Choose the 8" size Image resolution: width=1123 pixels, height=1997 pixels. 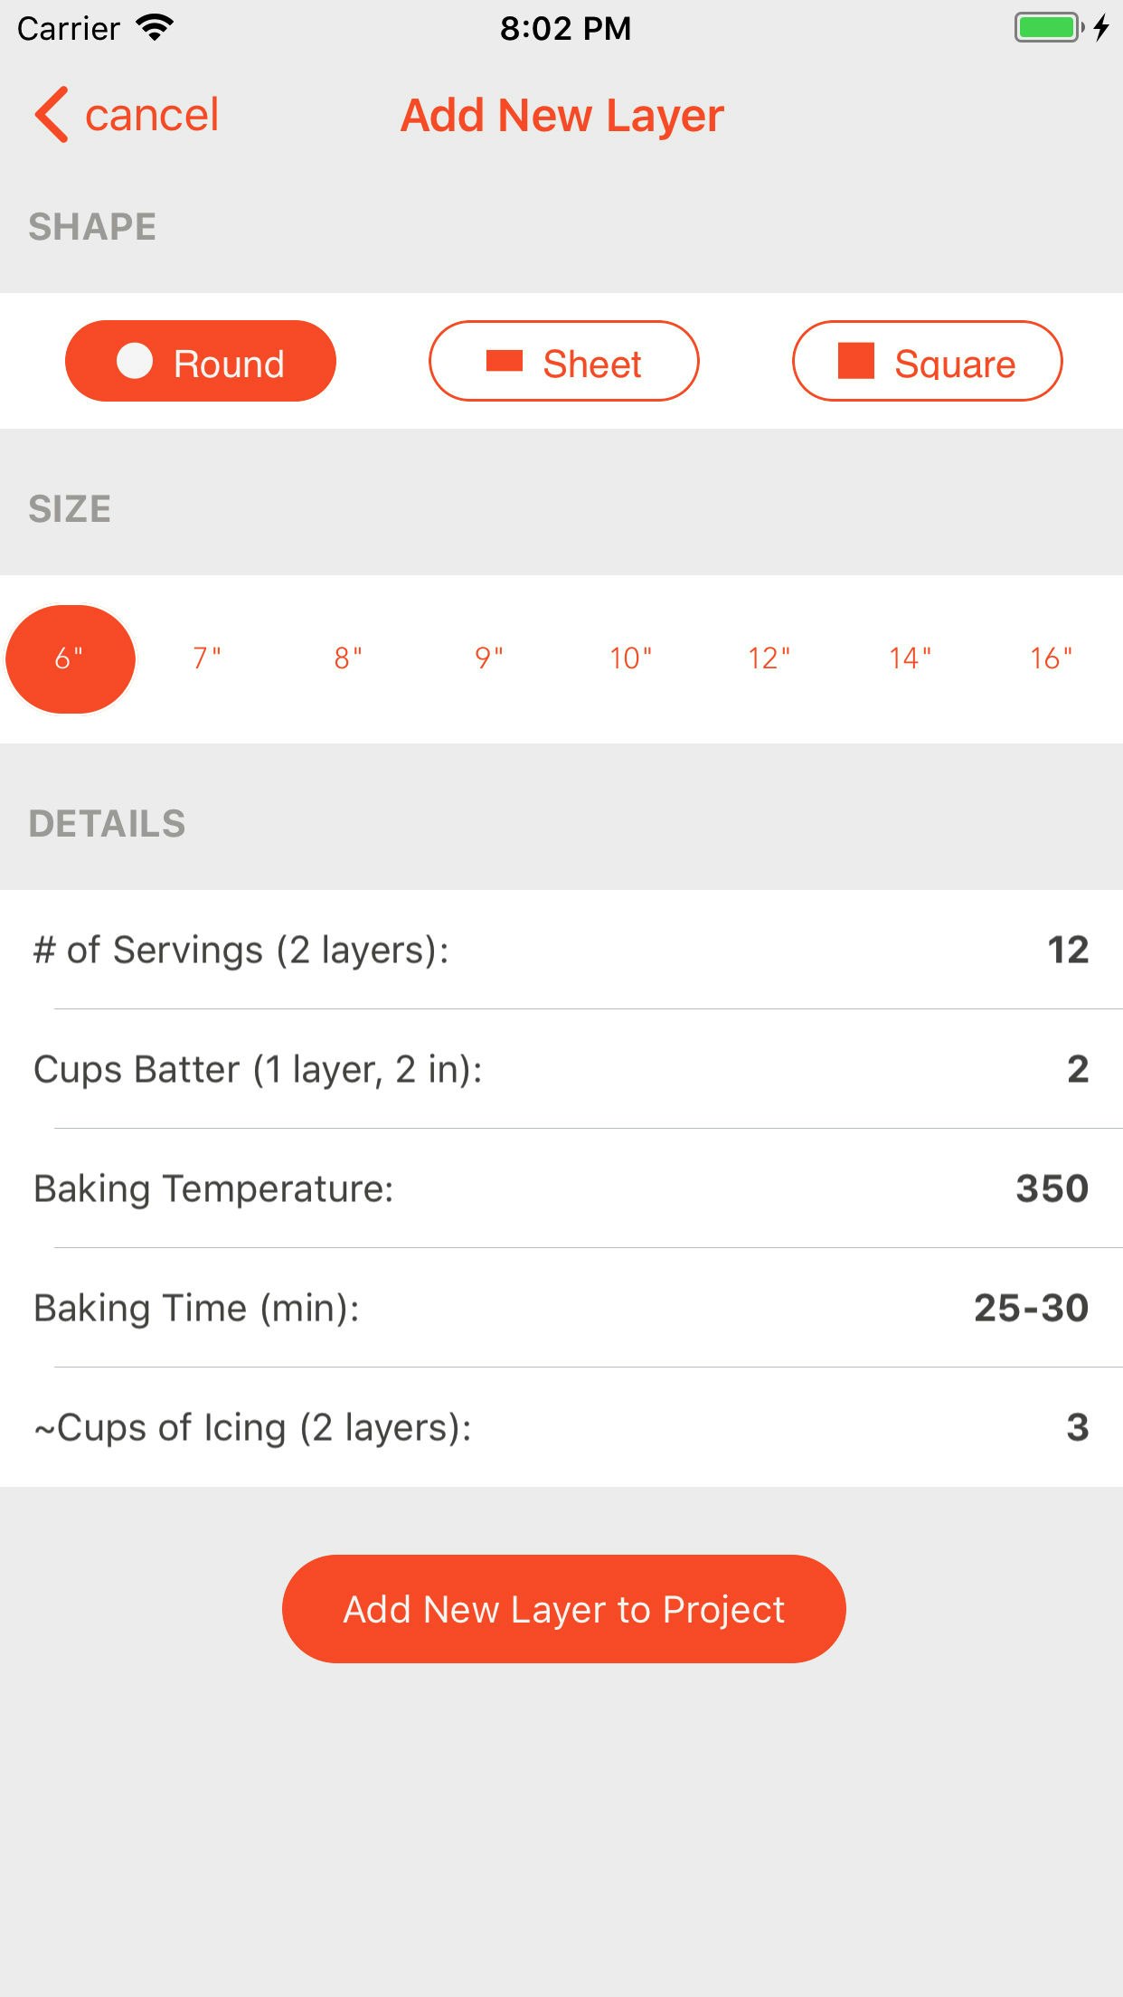coord(348,658)
